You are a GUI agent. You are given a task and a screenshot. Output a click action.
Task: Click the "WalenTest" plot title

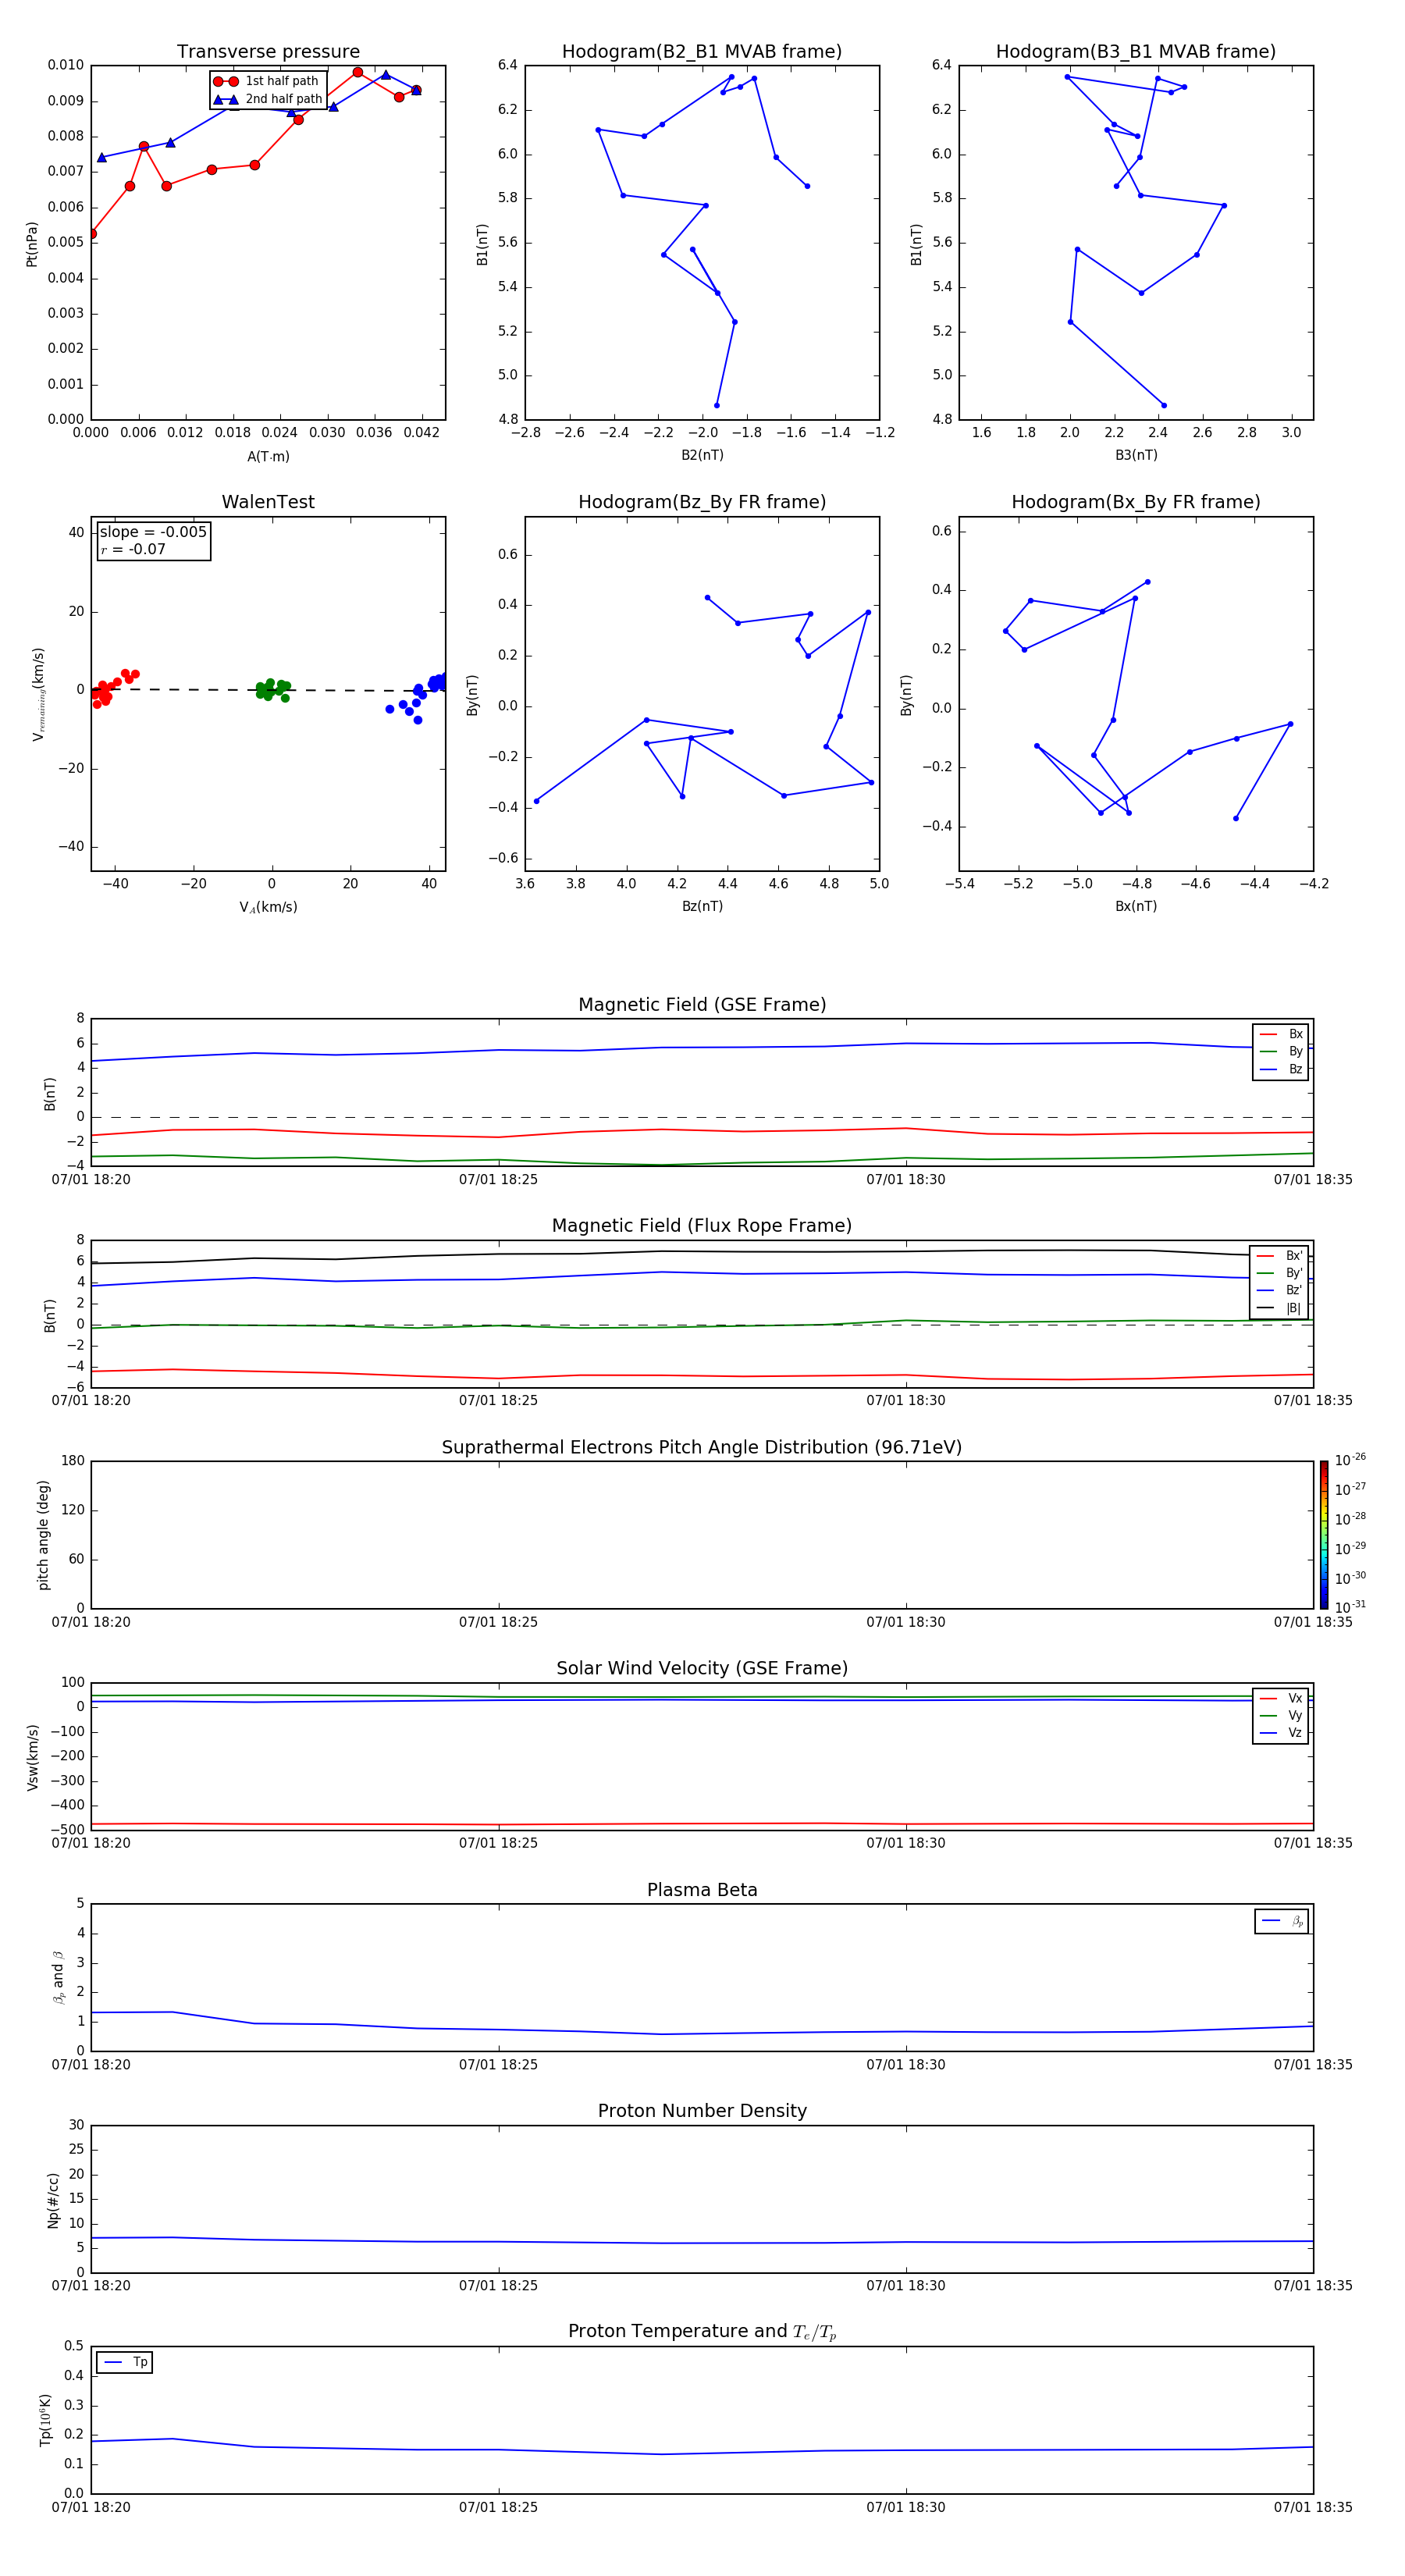point(268,502)
